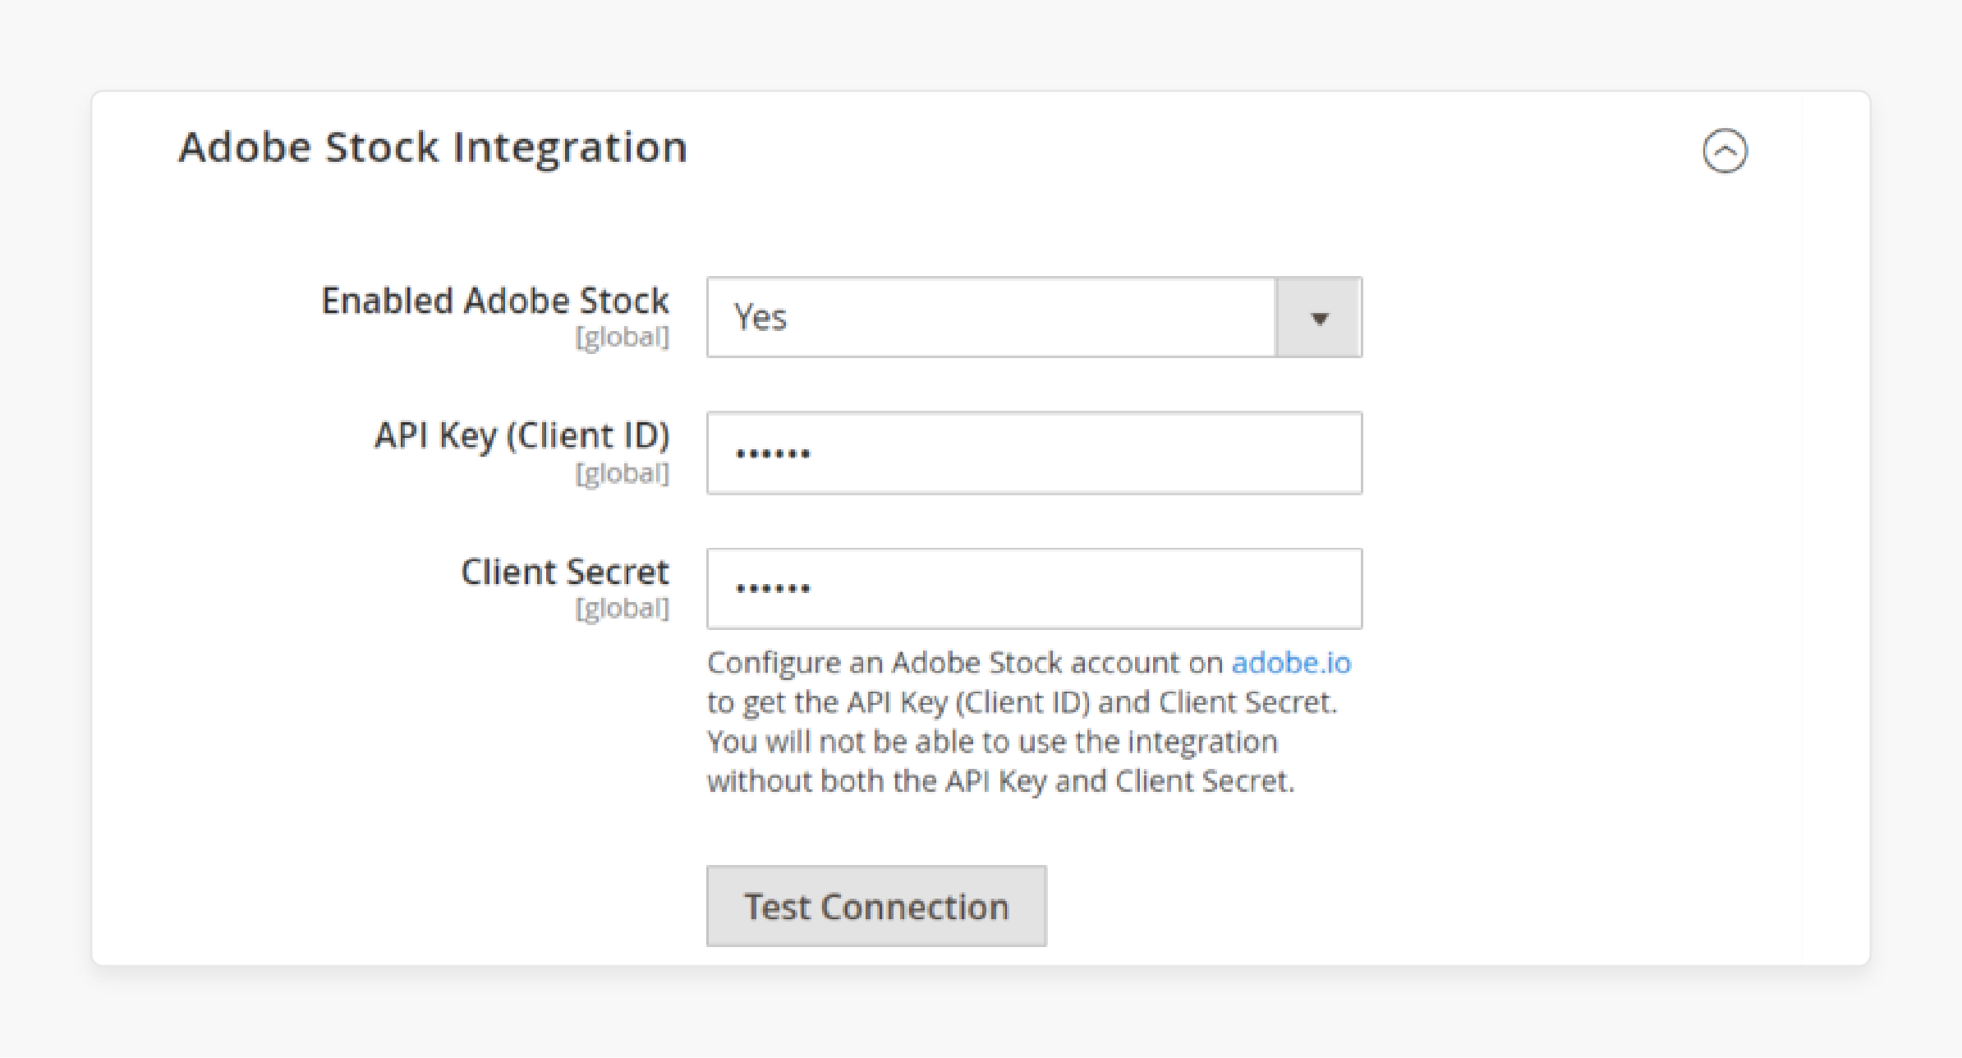
Task: Open the Enabled Adobe Stock dropdown
Action: [1034, 317]
